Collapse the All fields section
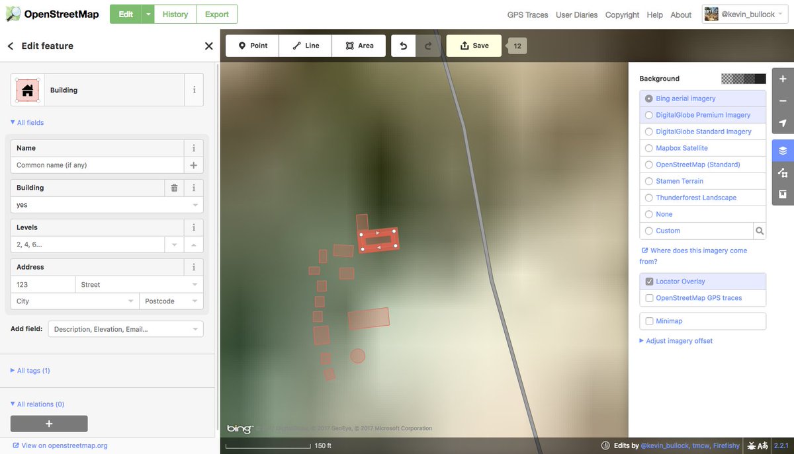This screenshot has width=794, height=454. (27, 123)
